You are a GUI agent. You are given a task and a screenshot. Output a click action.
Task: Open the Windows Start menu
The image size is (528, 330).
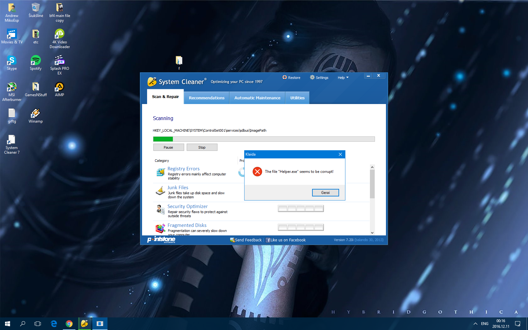pyautogui.click(x=8, y=324)
